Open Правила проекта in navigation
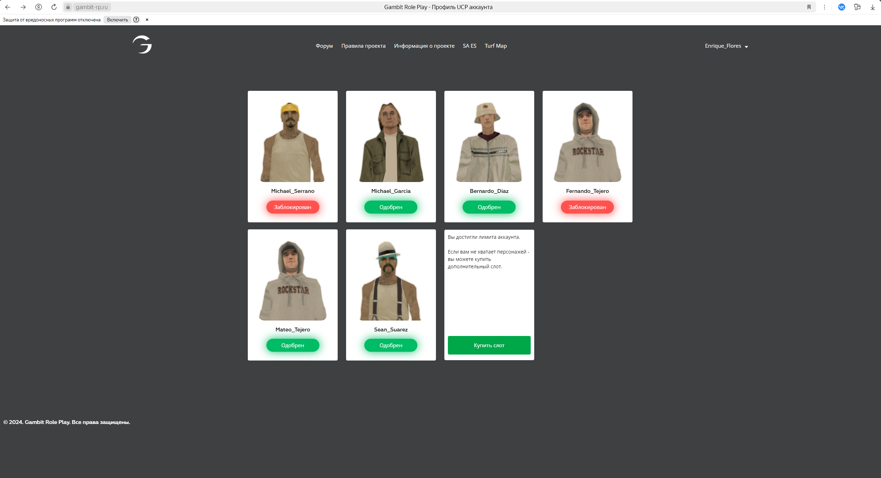 (x=363, y=46)
